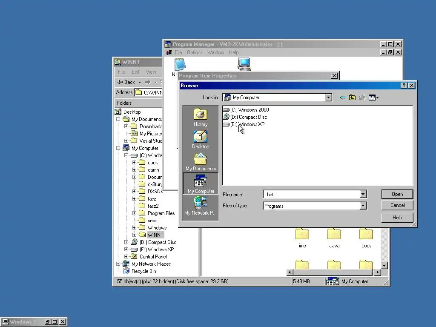Screen dimensions: 436x327
Task: Select My Pictures in folder tree
Action: coord(151,133)
